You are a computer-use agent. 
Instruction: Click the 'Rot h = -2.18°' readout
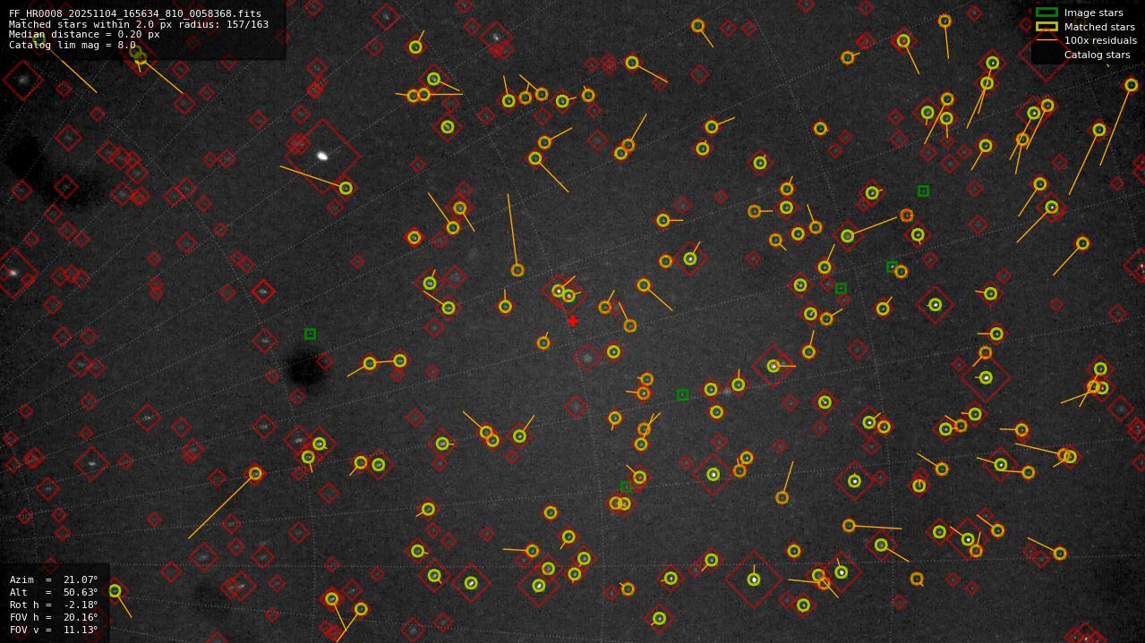(54, 605)
